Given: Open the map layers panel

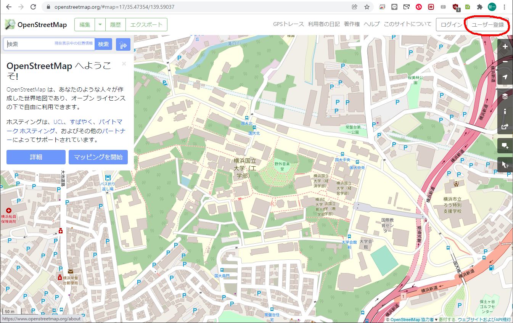Looking at the screenshot, I should (505, 96).
